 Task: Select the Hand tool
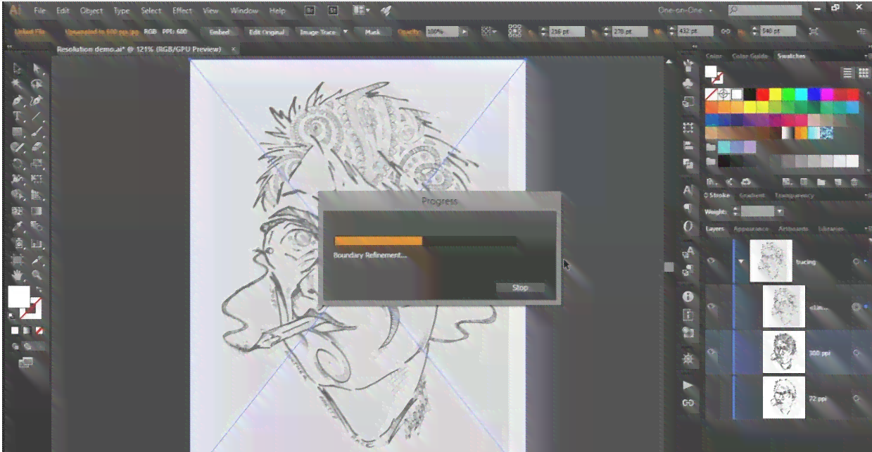(x=18, y=275)
